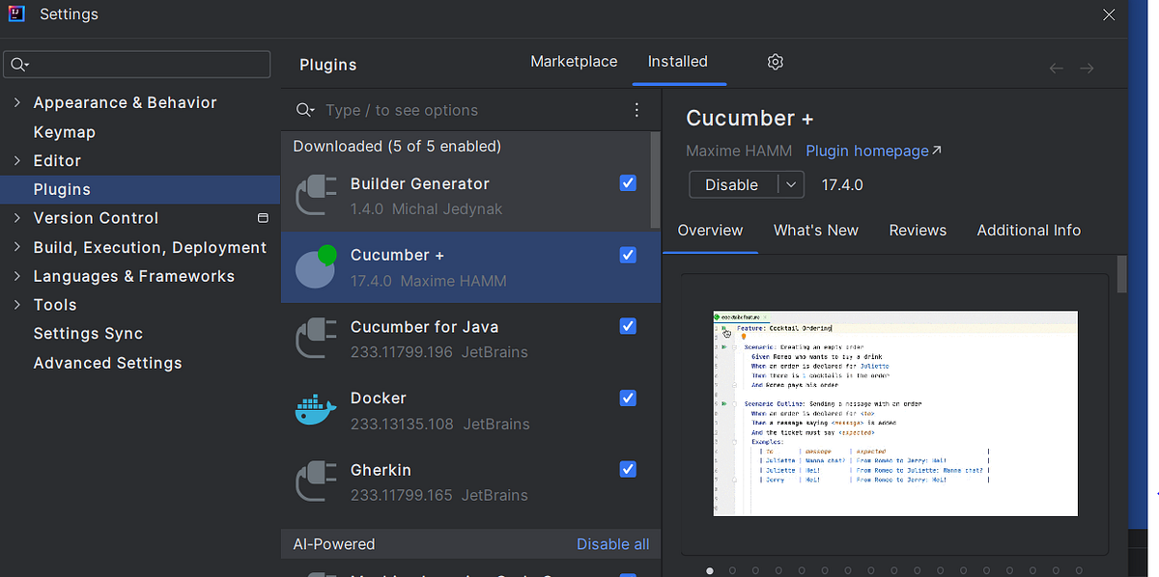Click the forward navigation arrow icon
Viewport: 1159px width, 577px height.
click(x=1086, y=68)
